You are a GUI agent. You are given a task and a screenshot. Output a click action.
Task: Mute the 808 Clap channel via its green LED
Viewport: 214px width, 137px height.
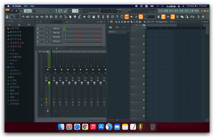(x=38, y=33)
